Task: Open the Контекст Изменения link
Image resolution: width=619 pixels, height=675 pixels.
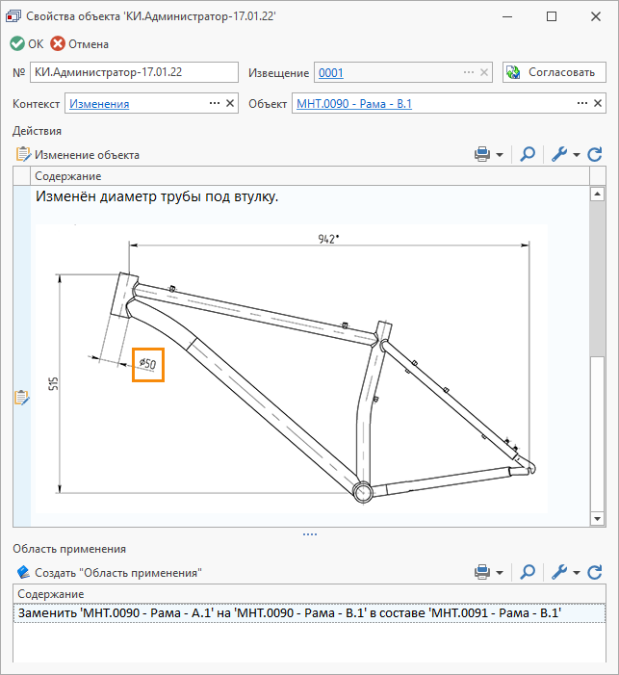Action: point(99,104)
